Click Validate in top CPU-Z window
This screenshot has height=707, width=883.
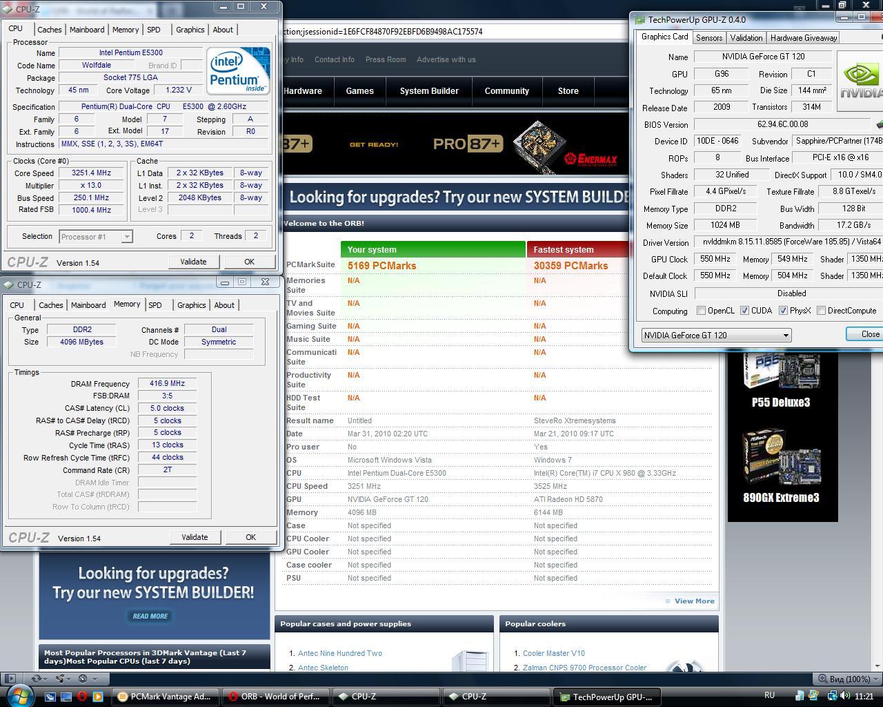pos(193,262)
